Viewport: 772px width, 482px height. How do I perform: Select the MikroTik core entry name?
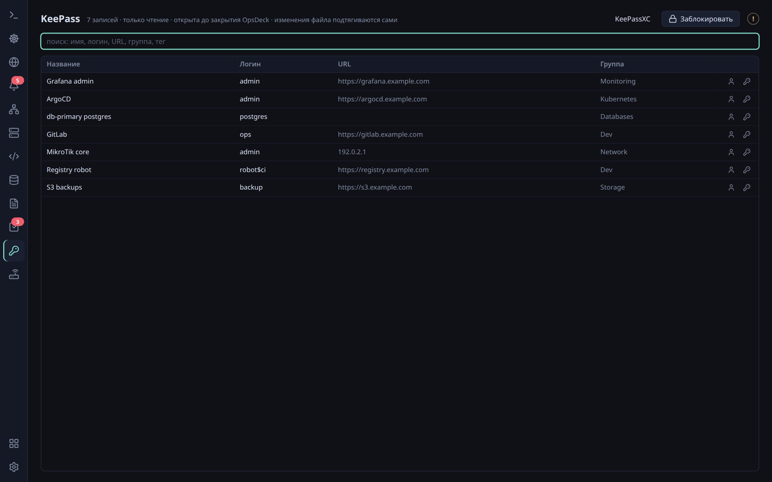pyautogui.click(x=68, y=152)
